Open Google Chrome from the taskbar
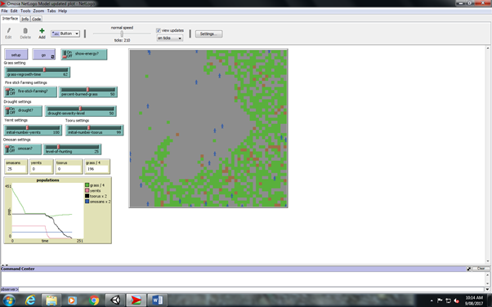 [x=94, y=300]
